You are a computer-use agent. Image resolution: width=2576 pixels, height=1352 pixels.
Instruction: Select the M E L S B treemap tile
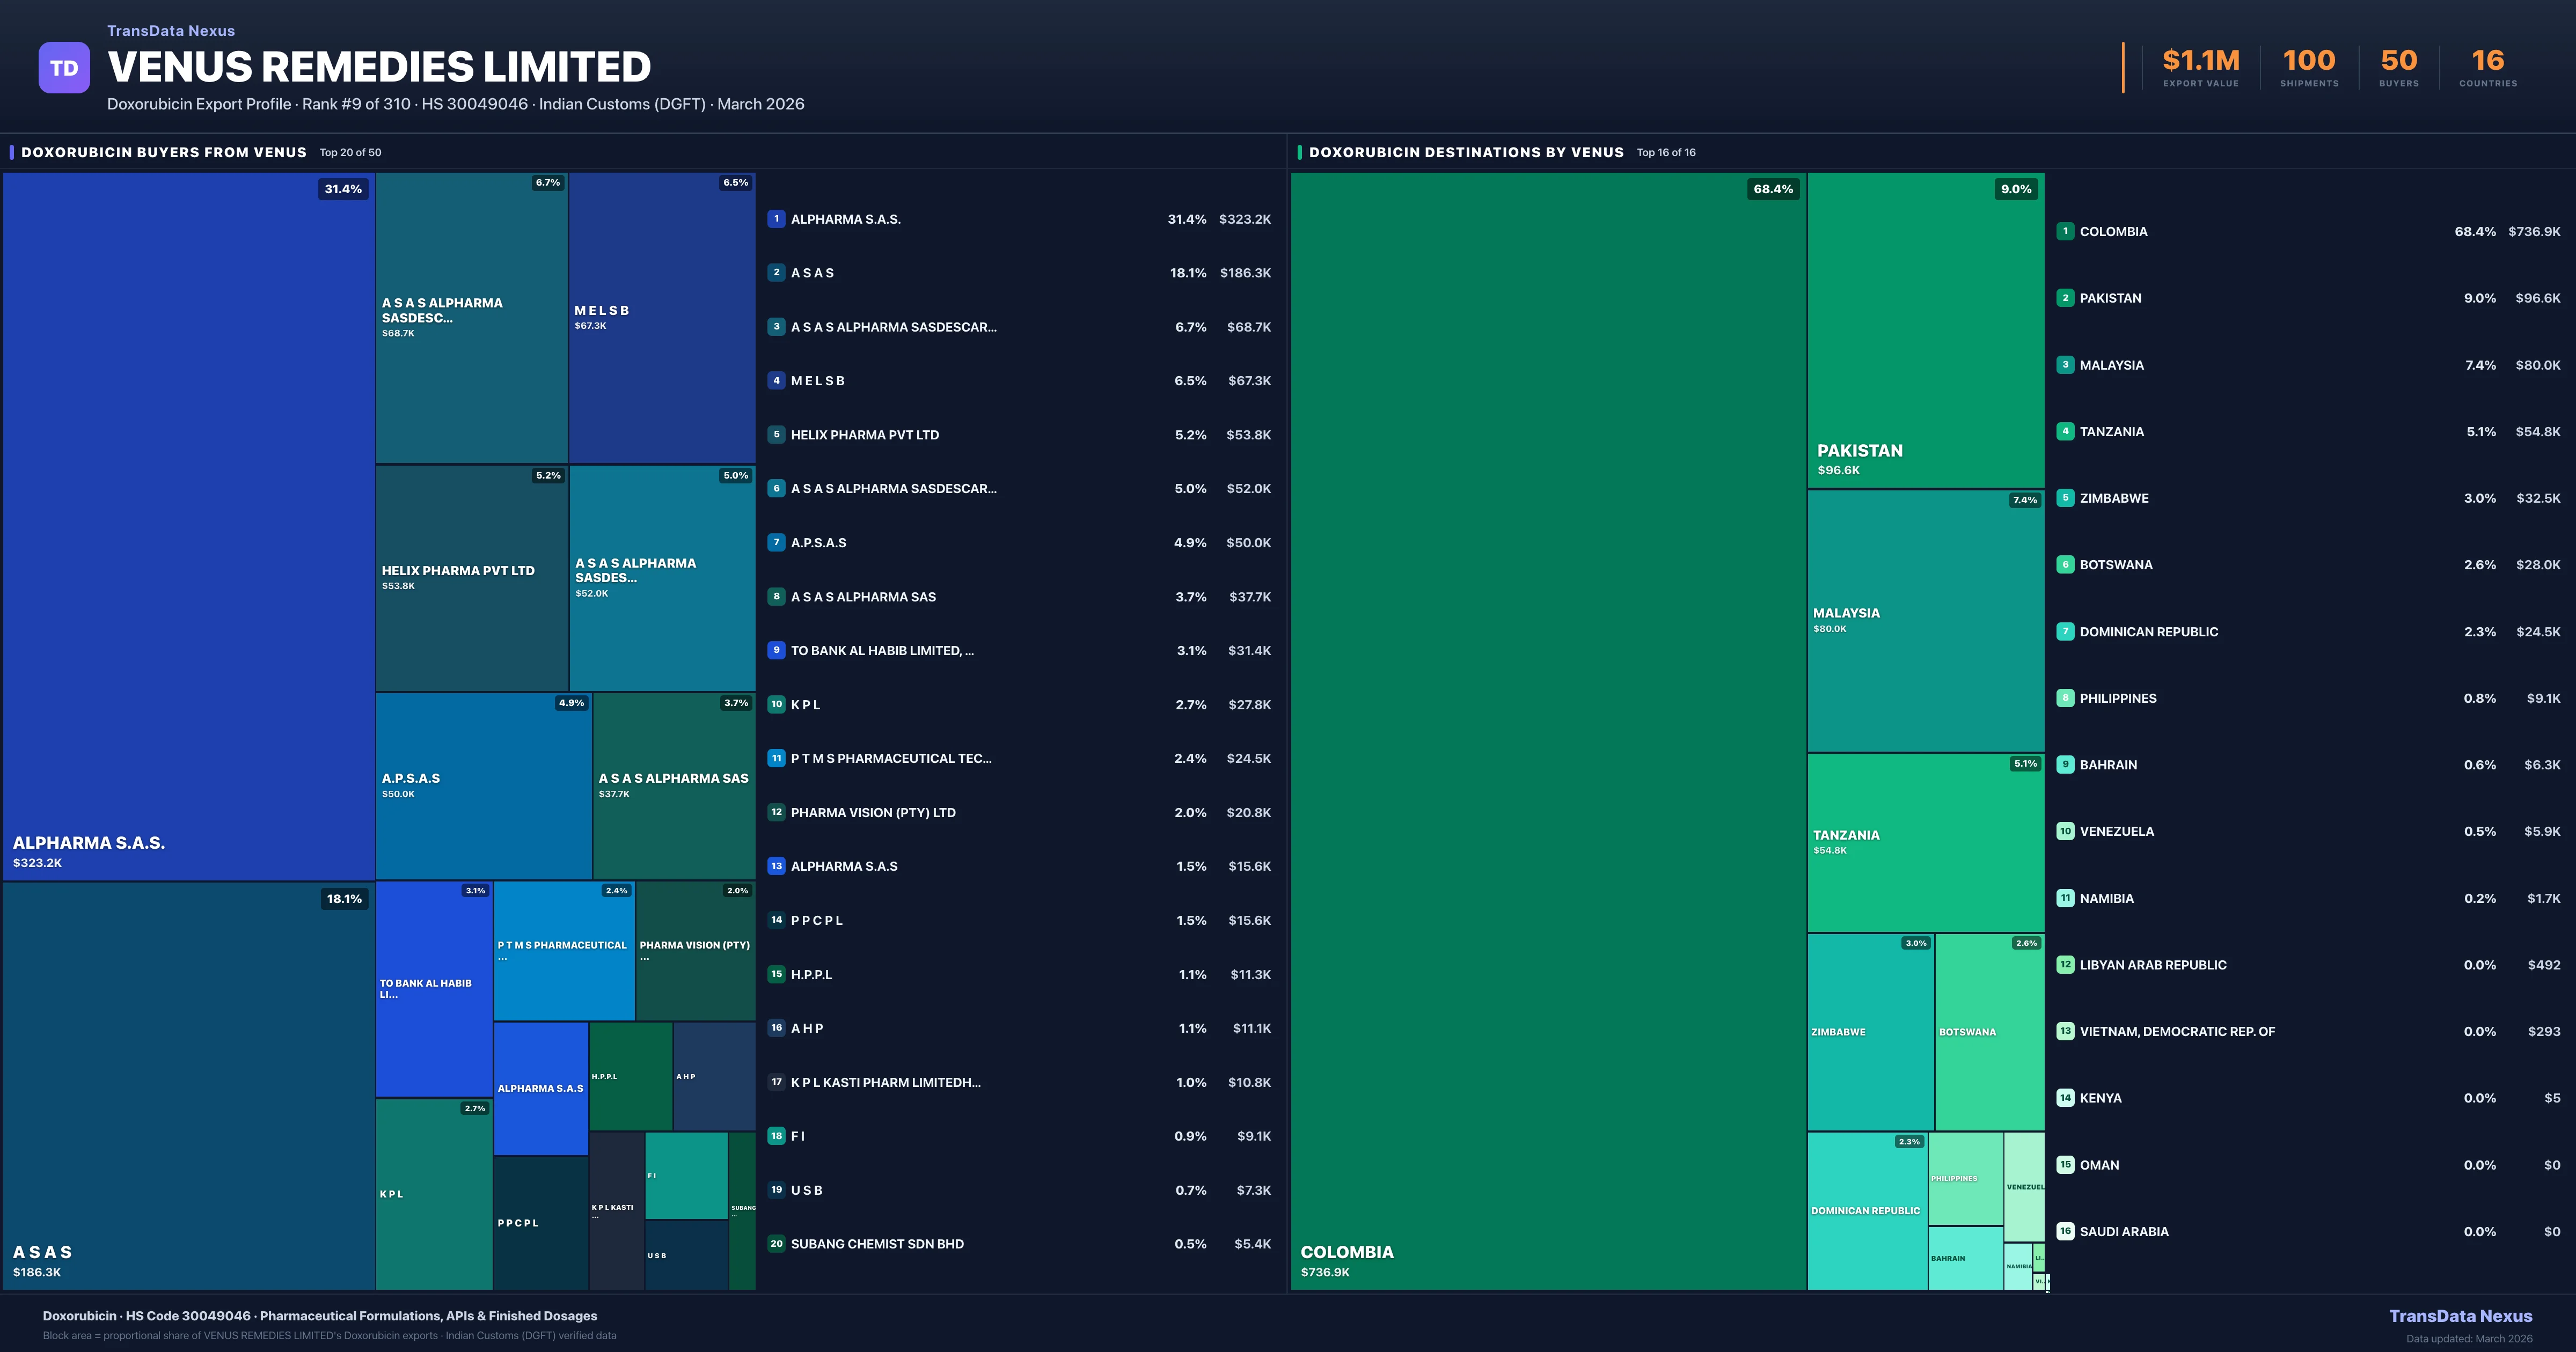pyautogui.click(x=661, y=317)
